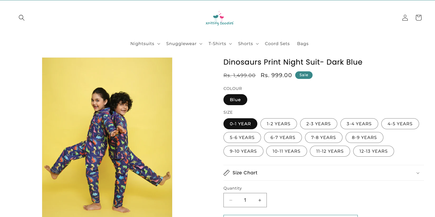Open the T-Shirts dropdown menu
This screenshot has width=435, height=217.
220,44
